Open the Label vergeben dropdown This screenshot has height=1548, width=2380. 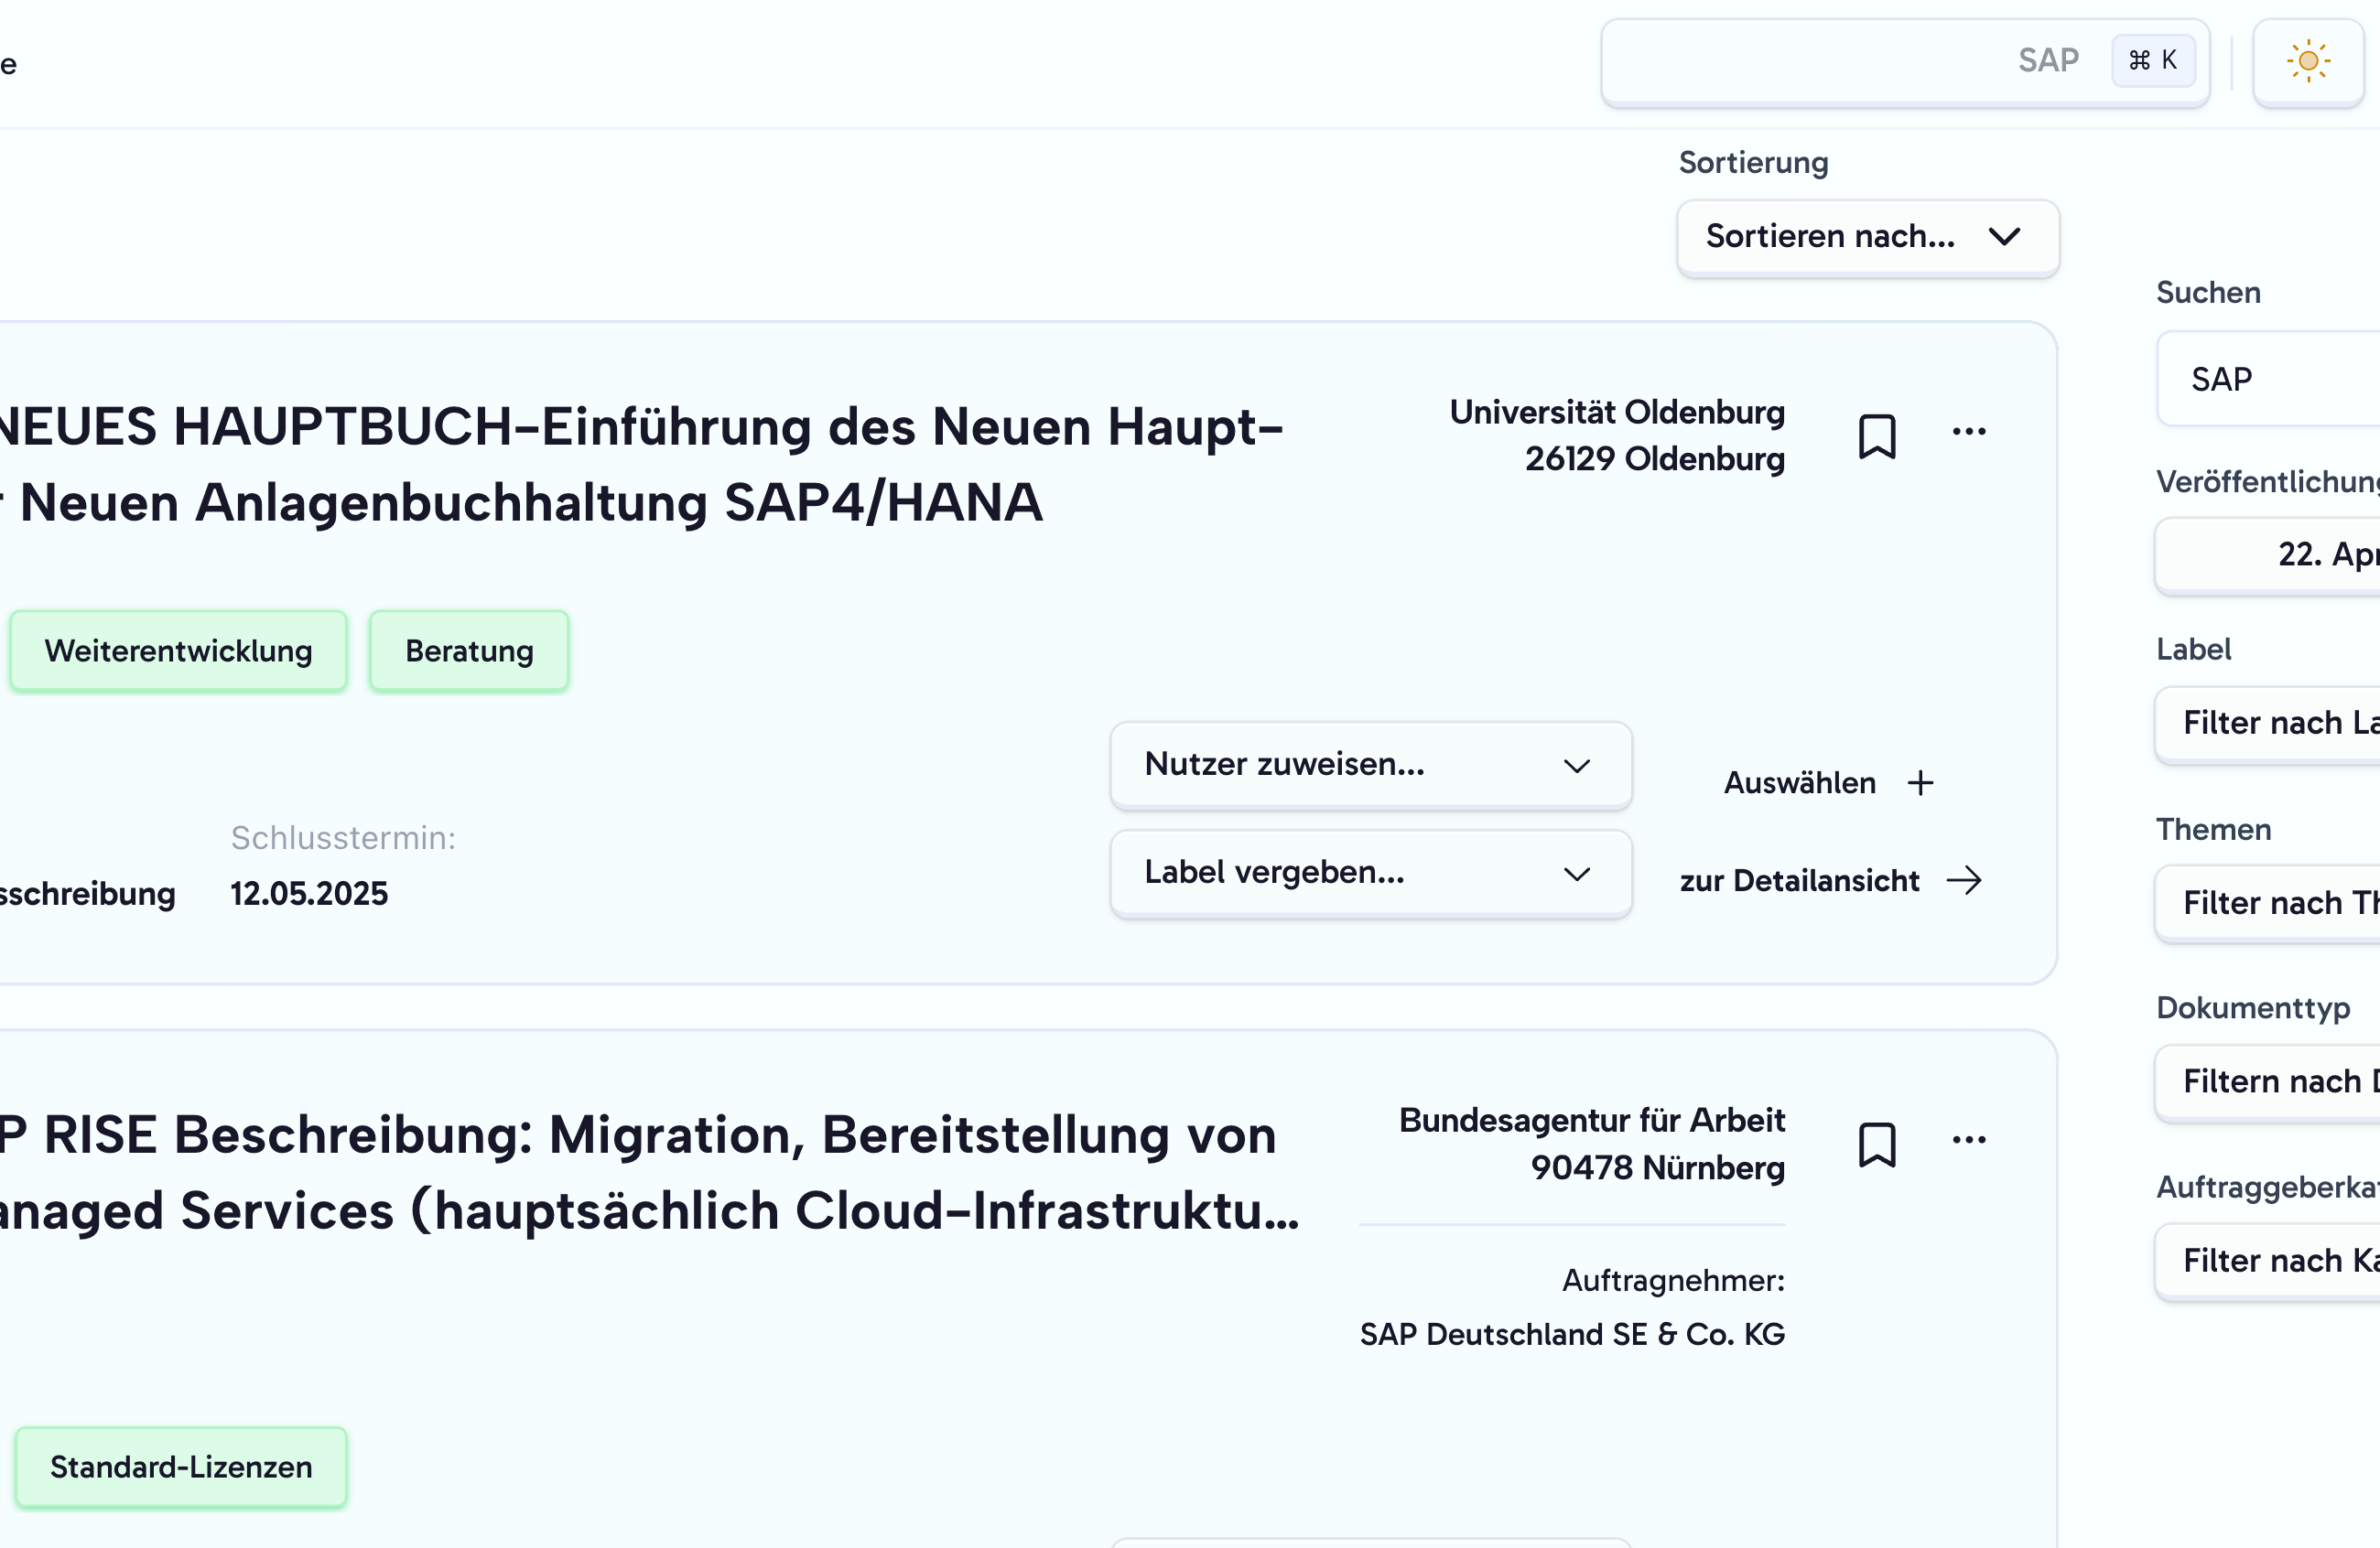(x=1369, y=873)
